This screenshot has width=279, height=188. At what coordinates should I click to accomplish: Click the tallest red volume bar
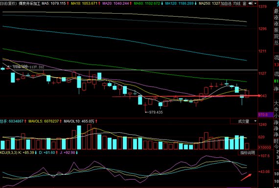pyautogui.click(x=89, y=137)
